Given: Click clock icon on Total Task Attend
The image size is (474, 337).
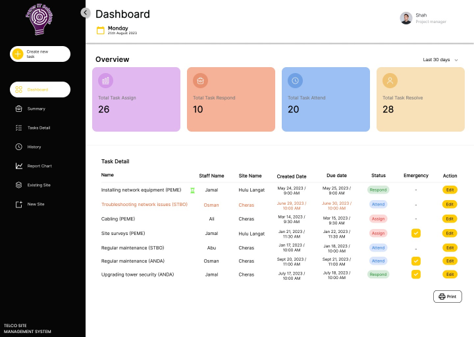Looking at the screenshot, I should tap(295, 81).
